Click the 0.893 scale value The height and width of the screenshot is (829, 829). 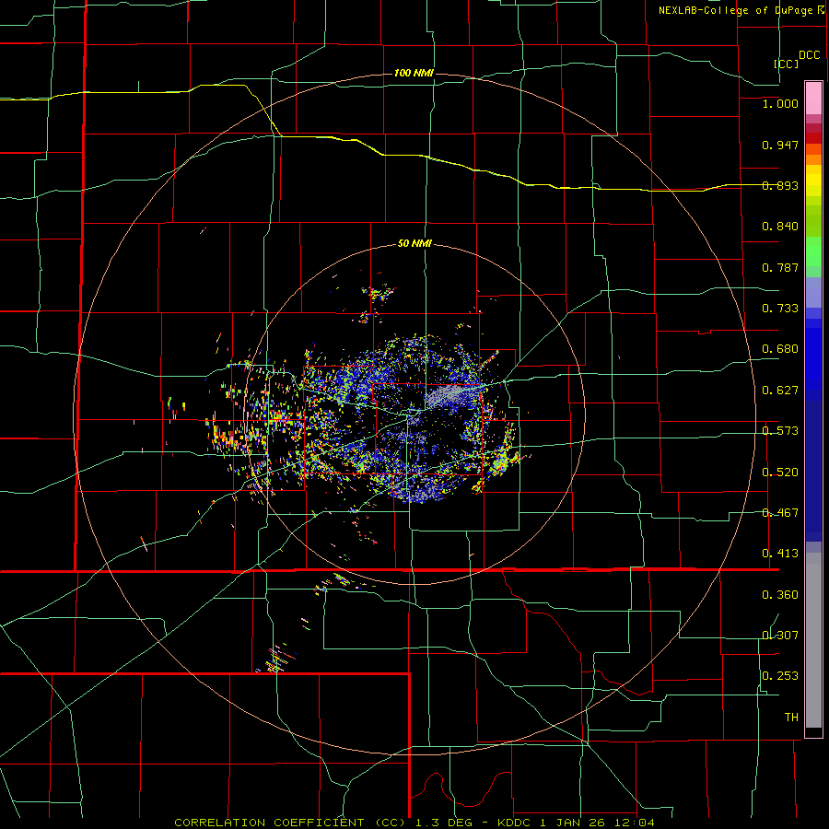(x=780, y=185)
